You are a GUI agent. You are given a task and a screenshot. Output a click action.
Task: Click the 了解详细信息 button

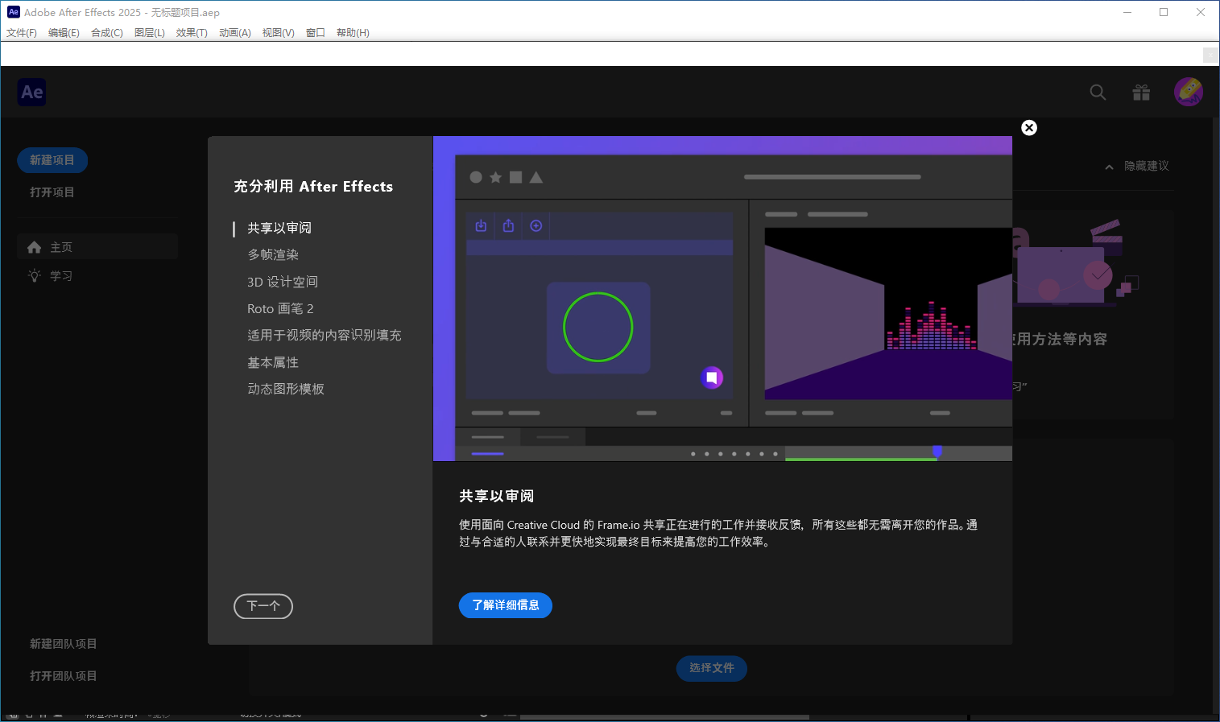coord(506,605)
